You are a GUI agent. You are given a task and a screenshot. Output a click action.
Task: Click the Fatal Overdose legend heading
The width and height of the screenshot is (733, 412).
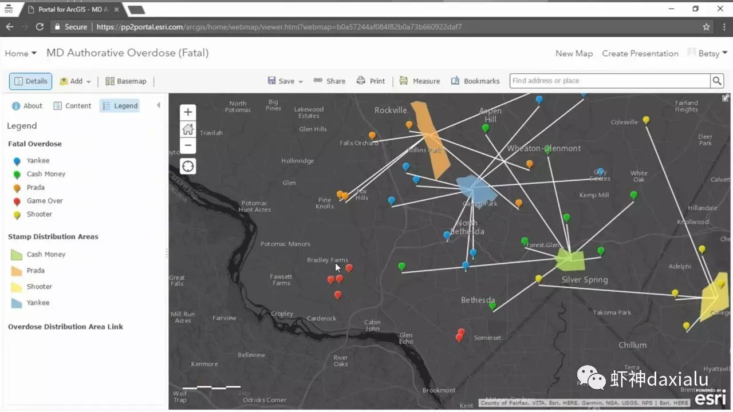[x=35, y=144]
